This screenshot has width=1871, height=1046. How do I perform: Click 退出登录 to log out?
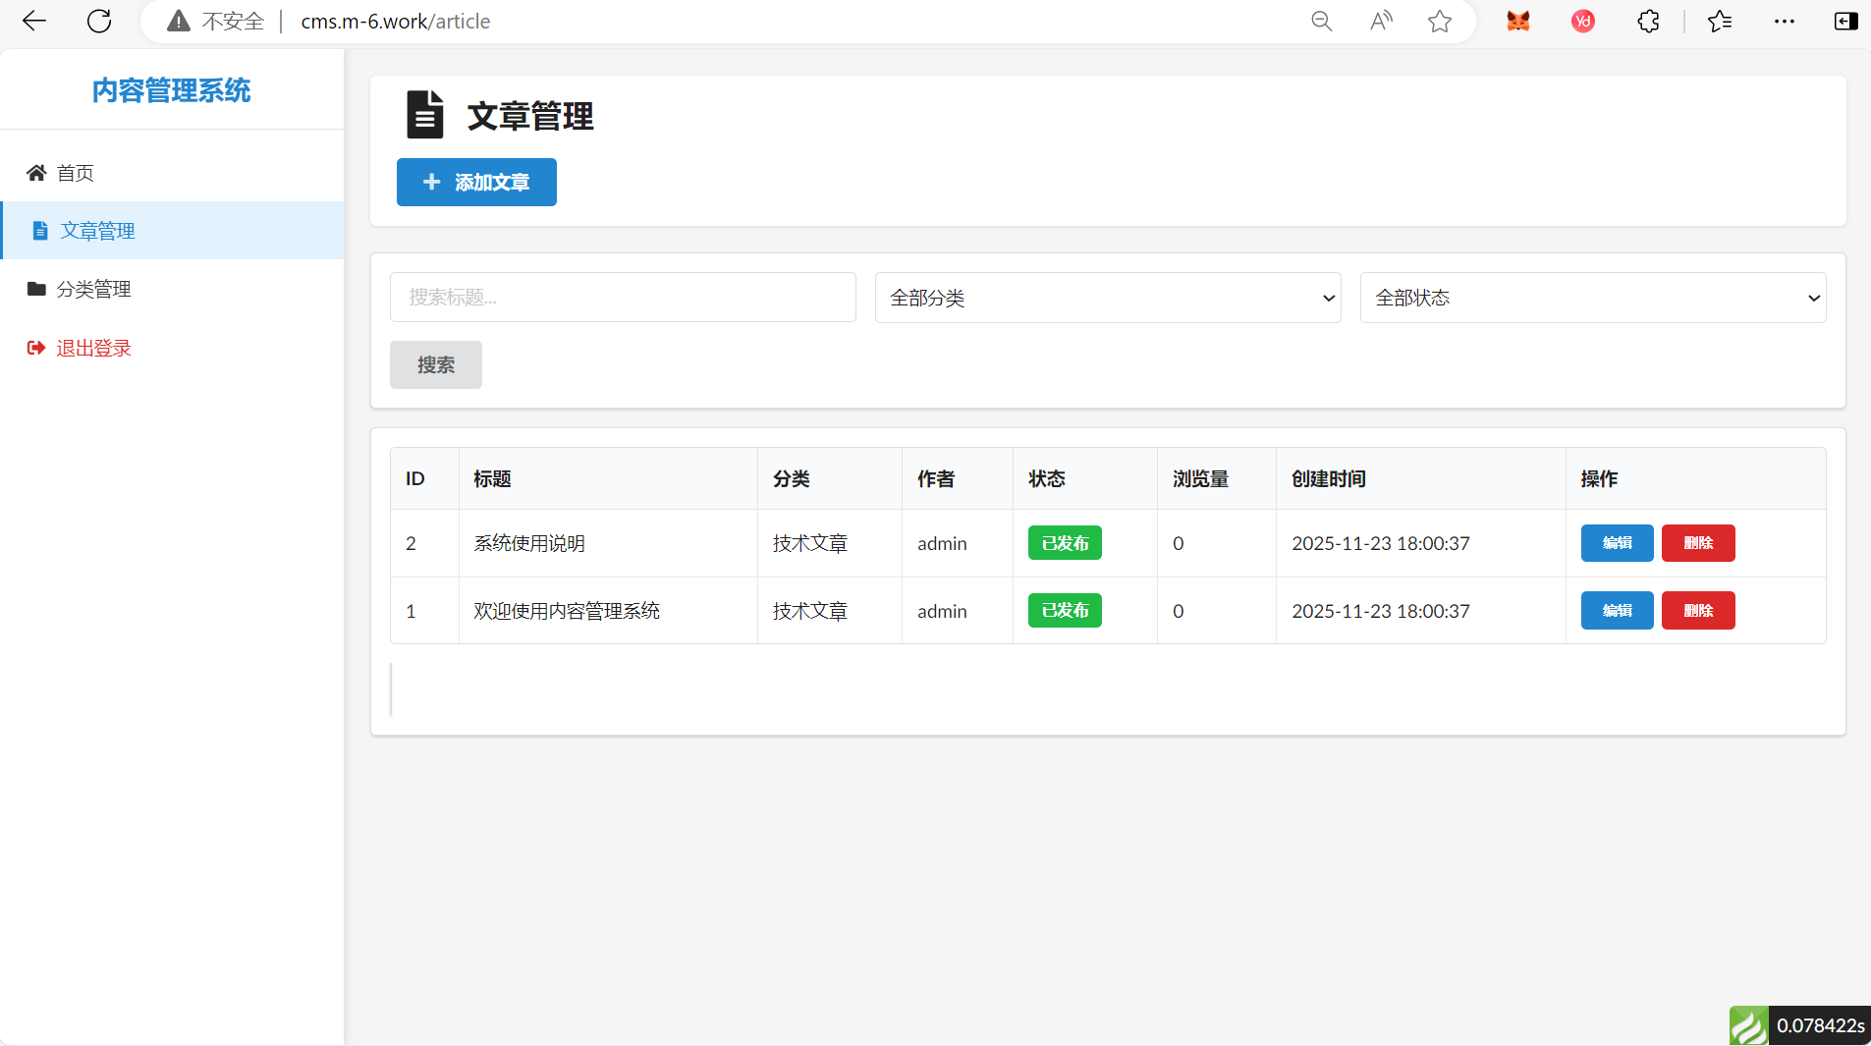tap(93, 348)
